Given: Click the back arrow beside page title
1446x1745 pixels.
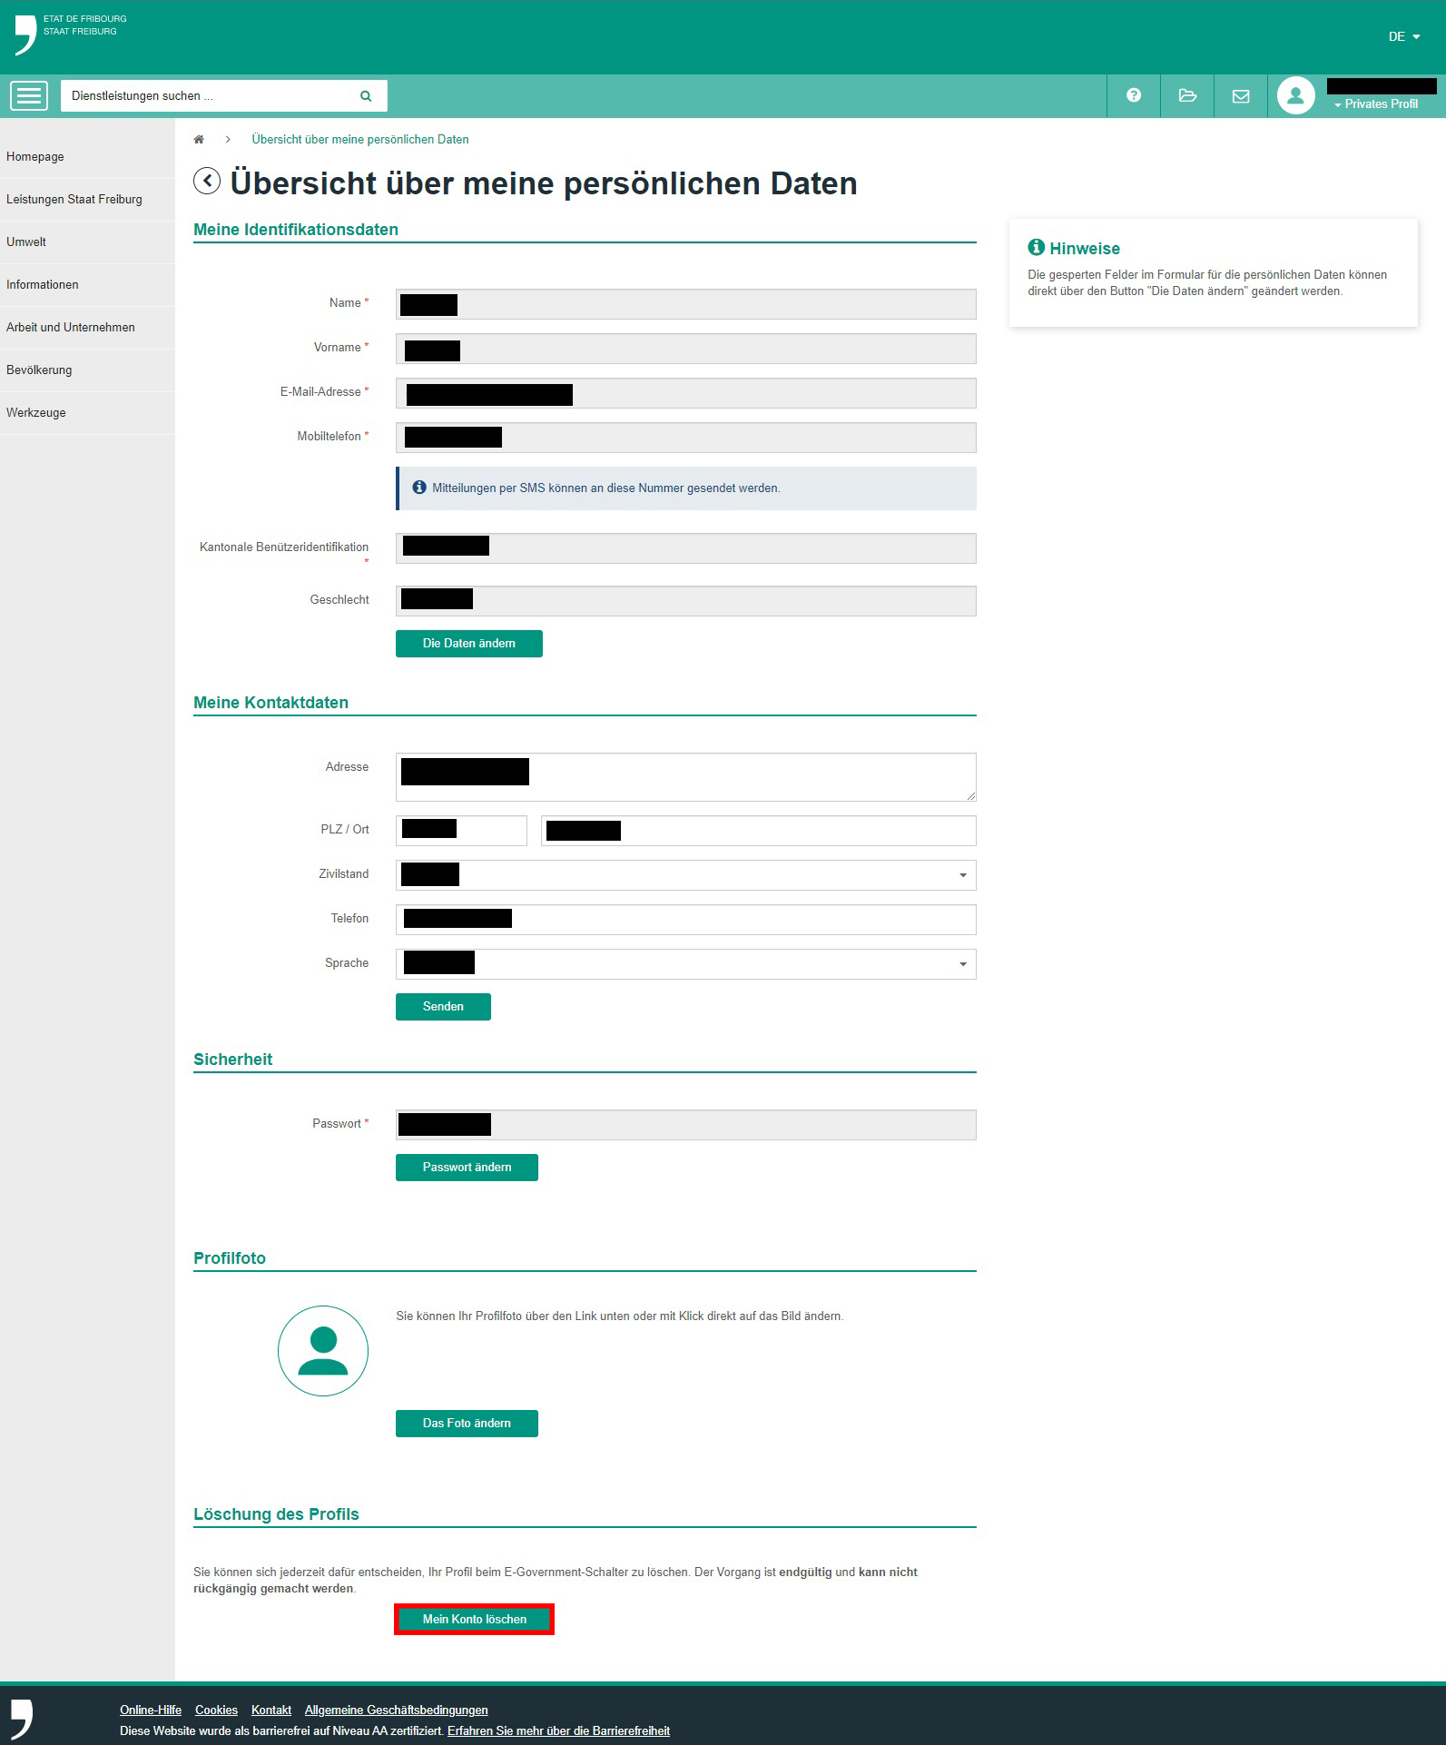Looking at the screenshot, I should [207, 182].
